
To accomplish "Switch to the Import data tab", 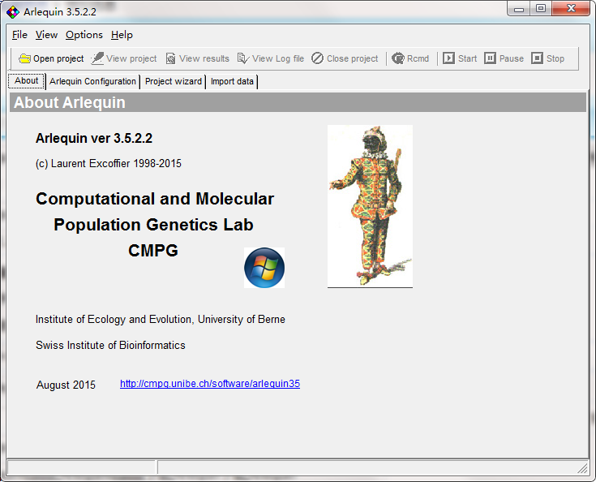I will coord(232,81).
